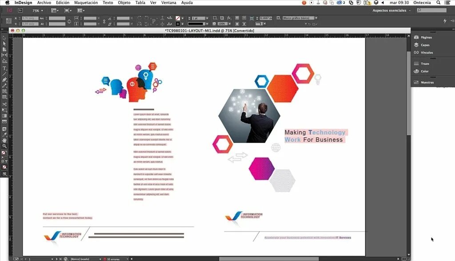Select the Gradient Feather tool
Screen dimensions: 455x261
[x=4, y=122]
